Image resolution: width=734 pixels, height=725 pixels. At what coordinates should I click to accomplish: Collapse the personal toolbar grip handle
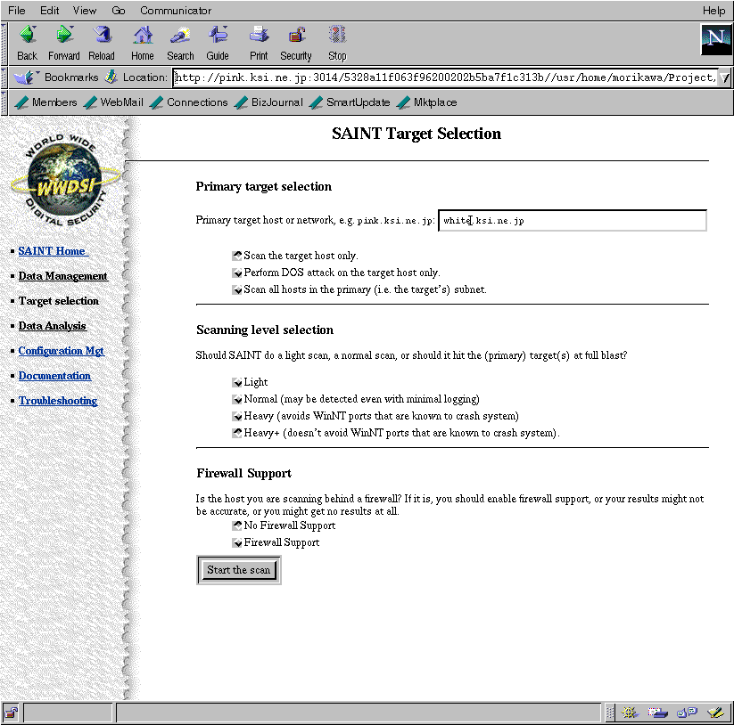coord(4,102)
